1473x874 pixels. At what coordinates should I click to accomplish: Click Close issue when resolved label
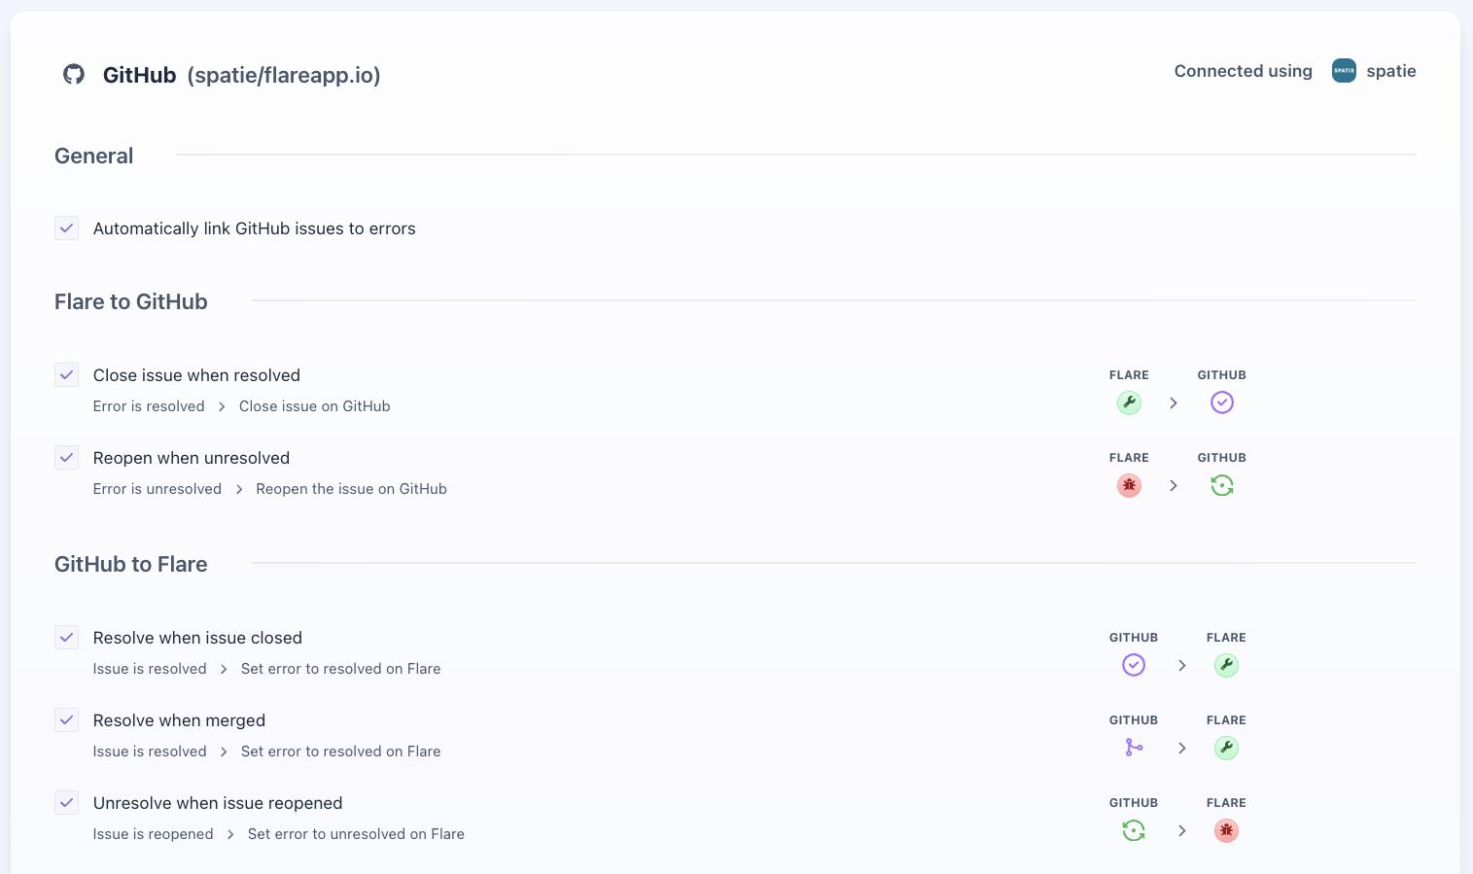196,375
